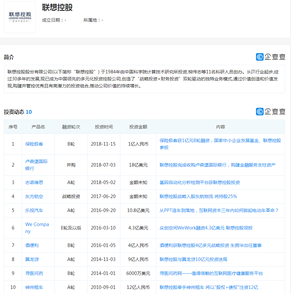Click the 内容 column header
Viewport: 291px width, 294px height.
point(221,127)
